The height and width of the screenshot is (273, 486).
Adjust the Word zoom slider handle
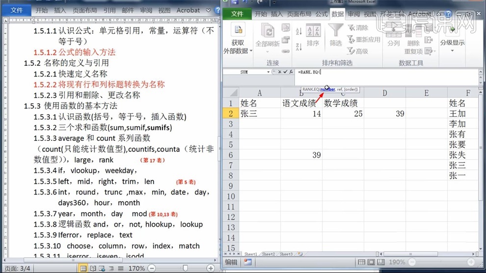point(185,268)
